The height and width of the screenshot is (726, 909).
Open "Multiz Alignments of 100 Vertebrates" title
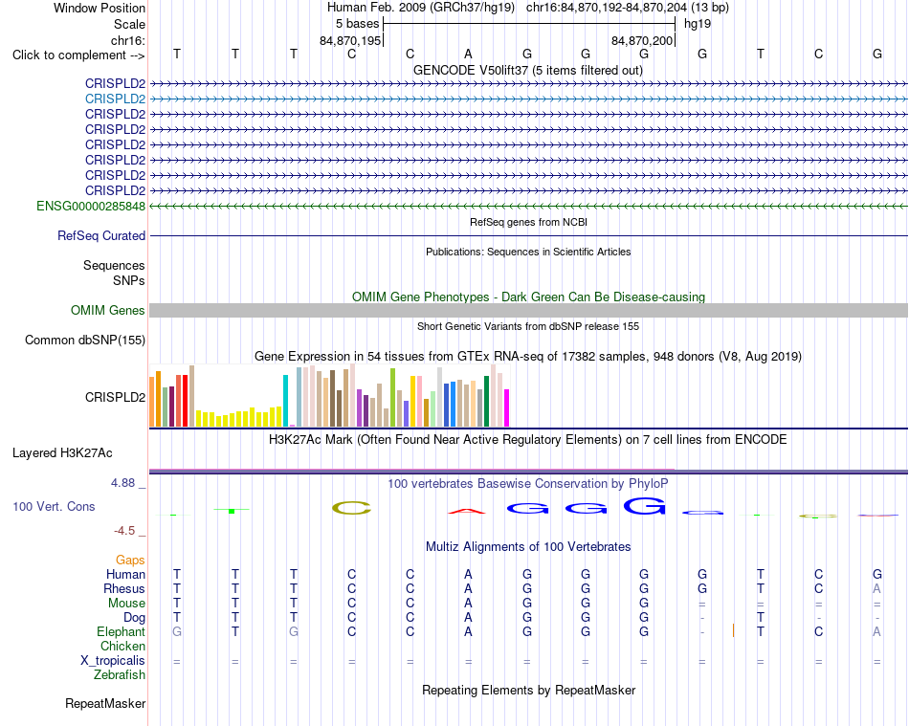click(528, 546)
